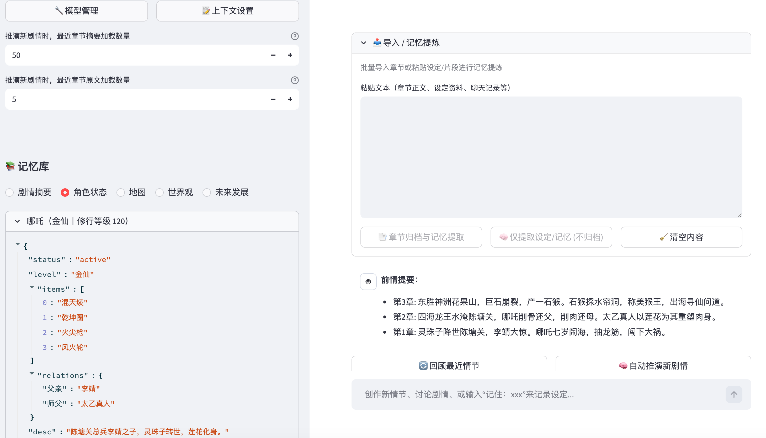Click the 批量导入章节或粘贴设定 description text
The image size is (766, 438).
point(432,67)
